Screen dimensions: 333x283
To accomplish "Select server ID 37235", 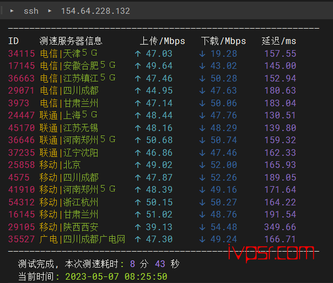I will [x=22, y=153].
